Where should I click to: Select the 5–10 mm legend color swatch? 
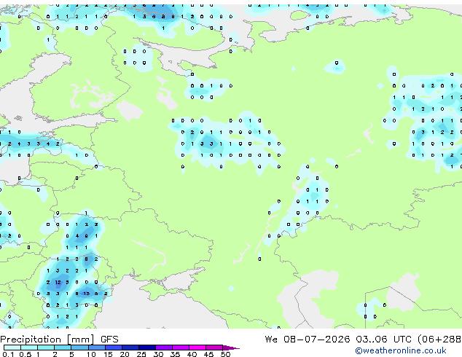pyautogui.click(x=79, y=348)
